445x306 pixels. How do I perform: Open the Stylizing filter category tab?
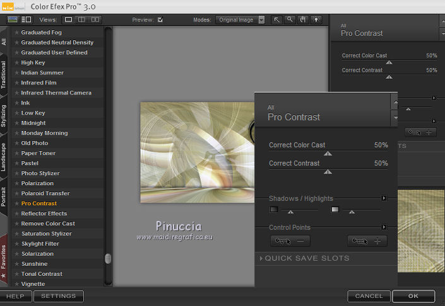click(x=3, y=115)
